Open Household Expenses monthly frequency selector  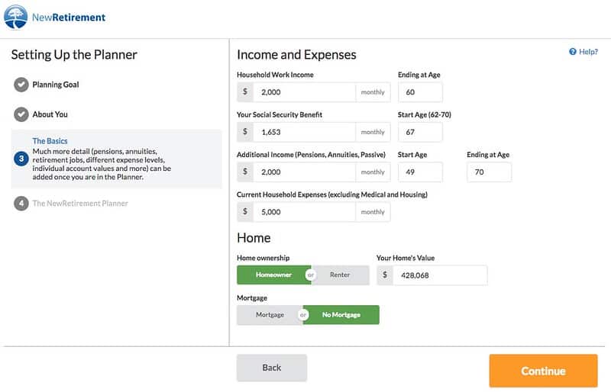coord(373,212)
